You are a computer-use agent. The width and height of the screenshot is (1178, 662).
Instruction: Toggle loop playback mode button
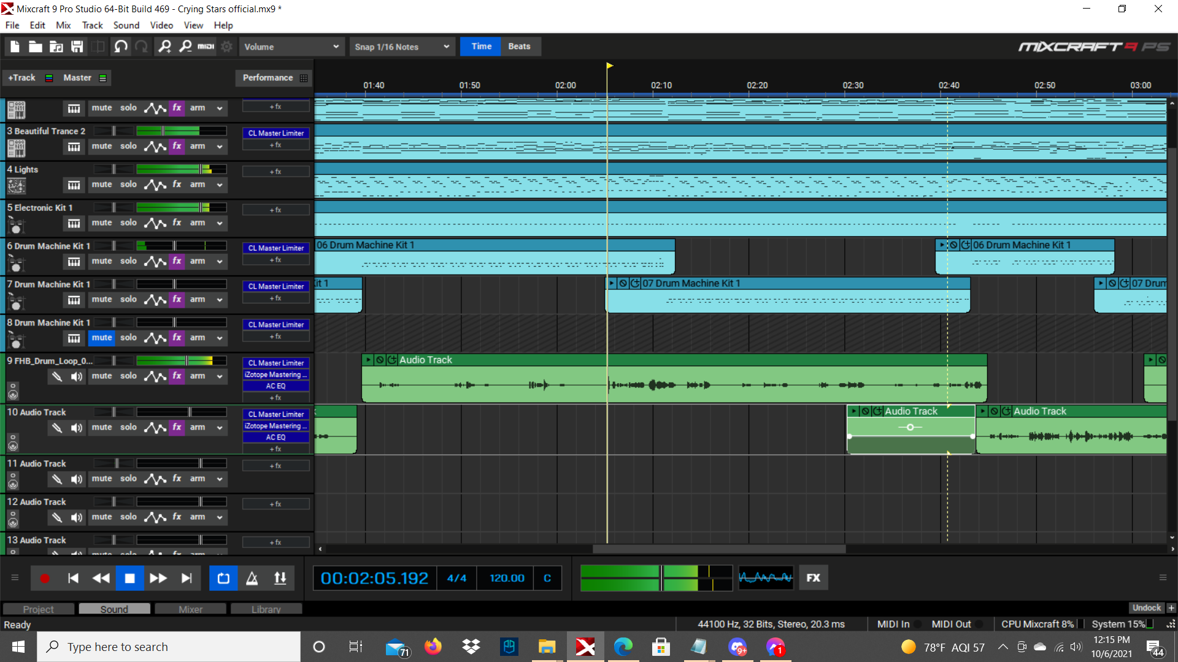223,578
